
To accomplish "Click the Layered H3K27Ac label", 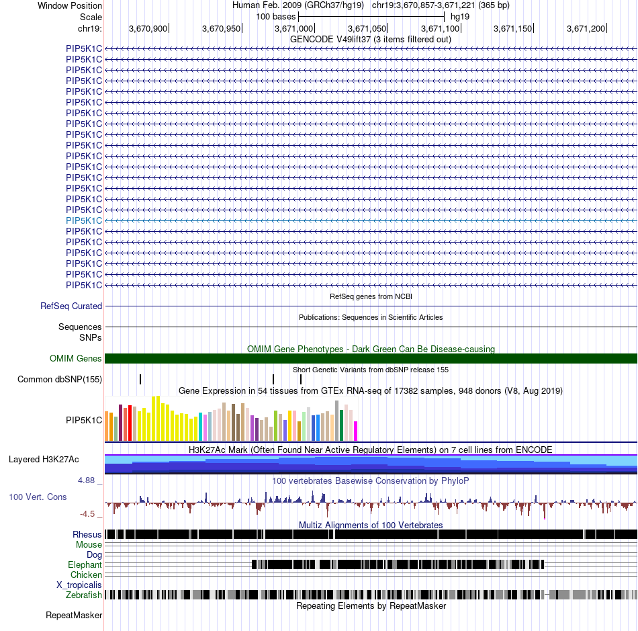I will [44, 459].
